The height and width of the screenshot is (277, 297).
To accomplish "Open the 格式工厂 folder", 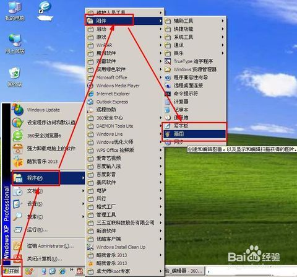I will pyautogui.click(x=124, y=206).
